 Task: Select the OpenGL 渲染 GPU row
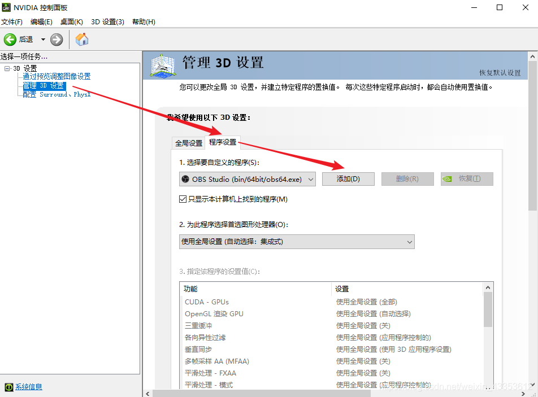(x=331, y=314)
